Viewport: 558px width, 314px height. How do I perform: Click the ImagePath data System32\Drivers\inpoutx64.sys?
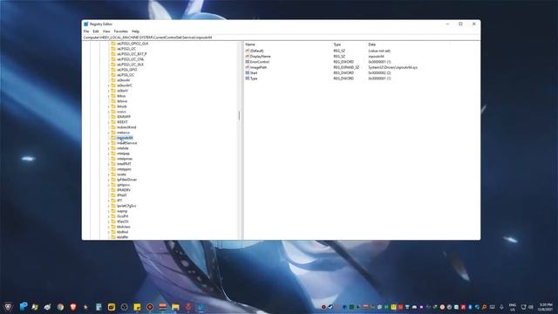coord(393,67)
